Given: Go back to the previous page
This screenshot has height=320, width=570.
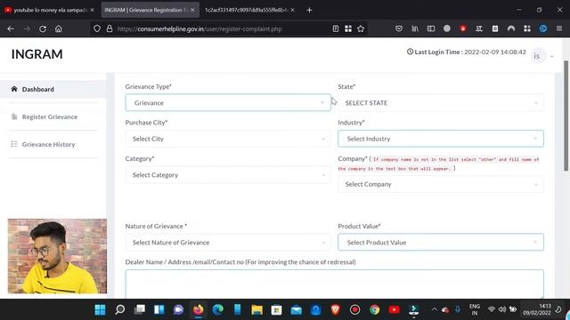Looking at the screenshot, I should click(x=11, y=28).
